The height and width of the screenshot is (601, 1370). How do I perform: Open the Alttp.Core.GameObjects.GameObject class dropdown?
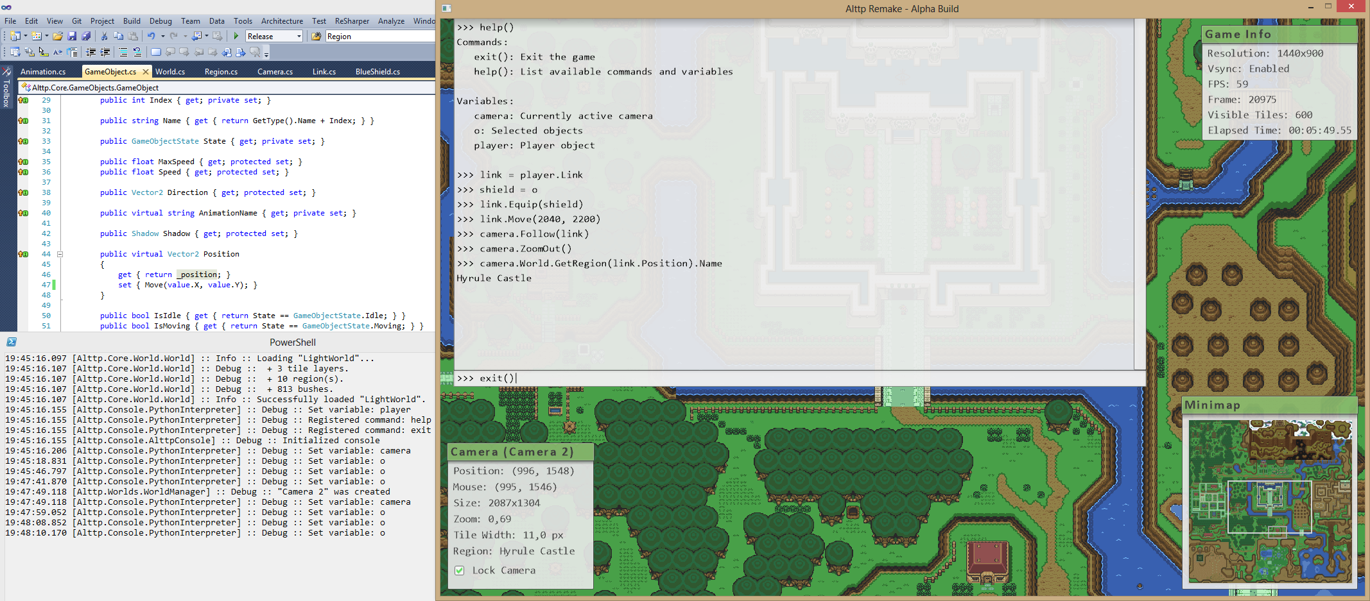(x=227, y=88)
